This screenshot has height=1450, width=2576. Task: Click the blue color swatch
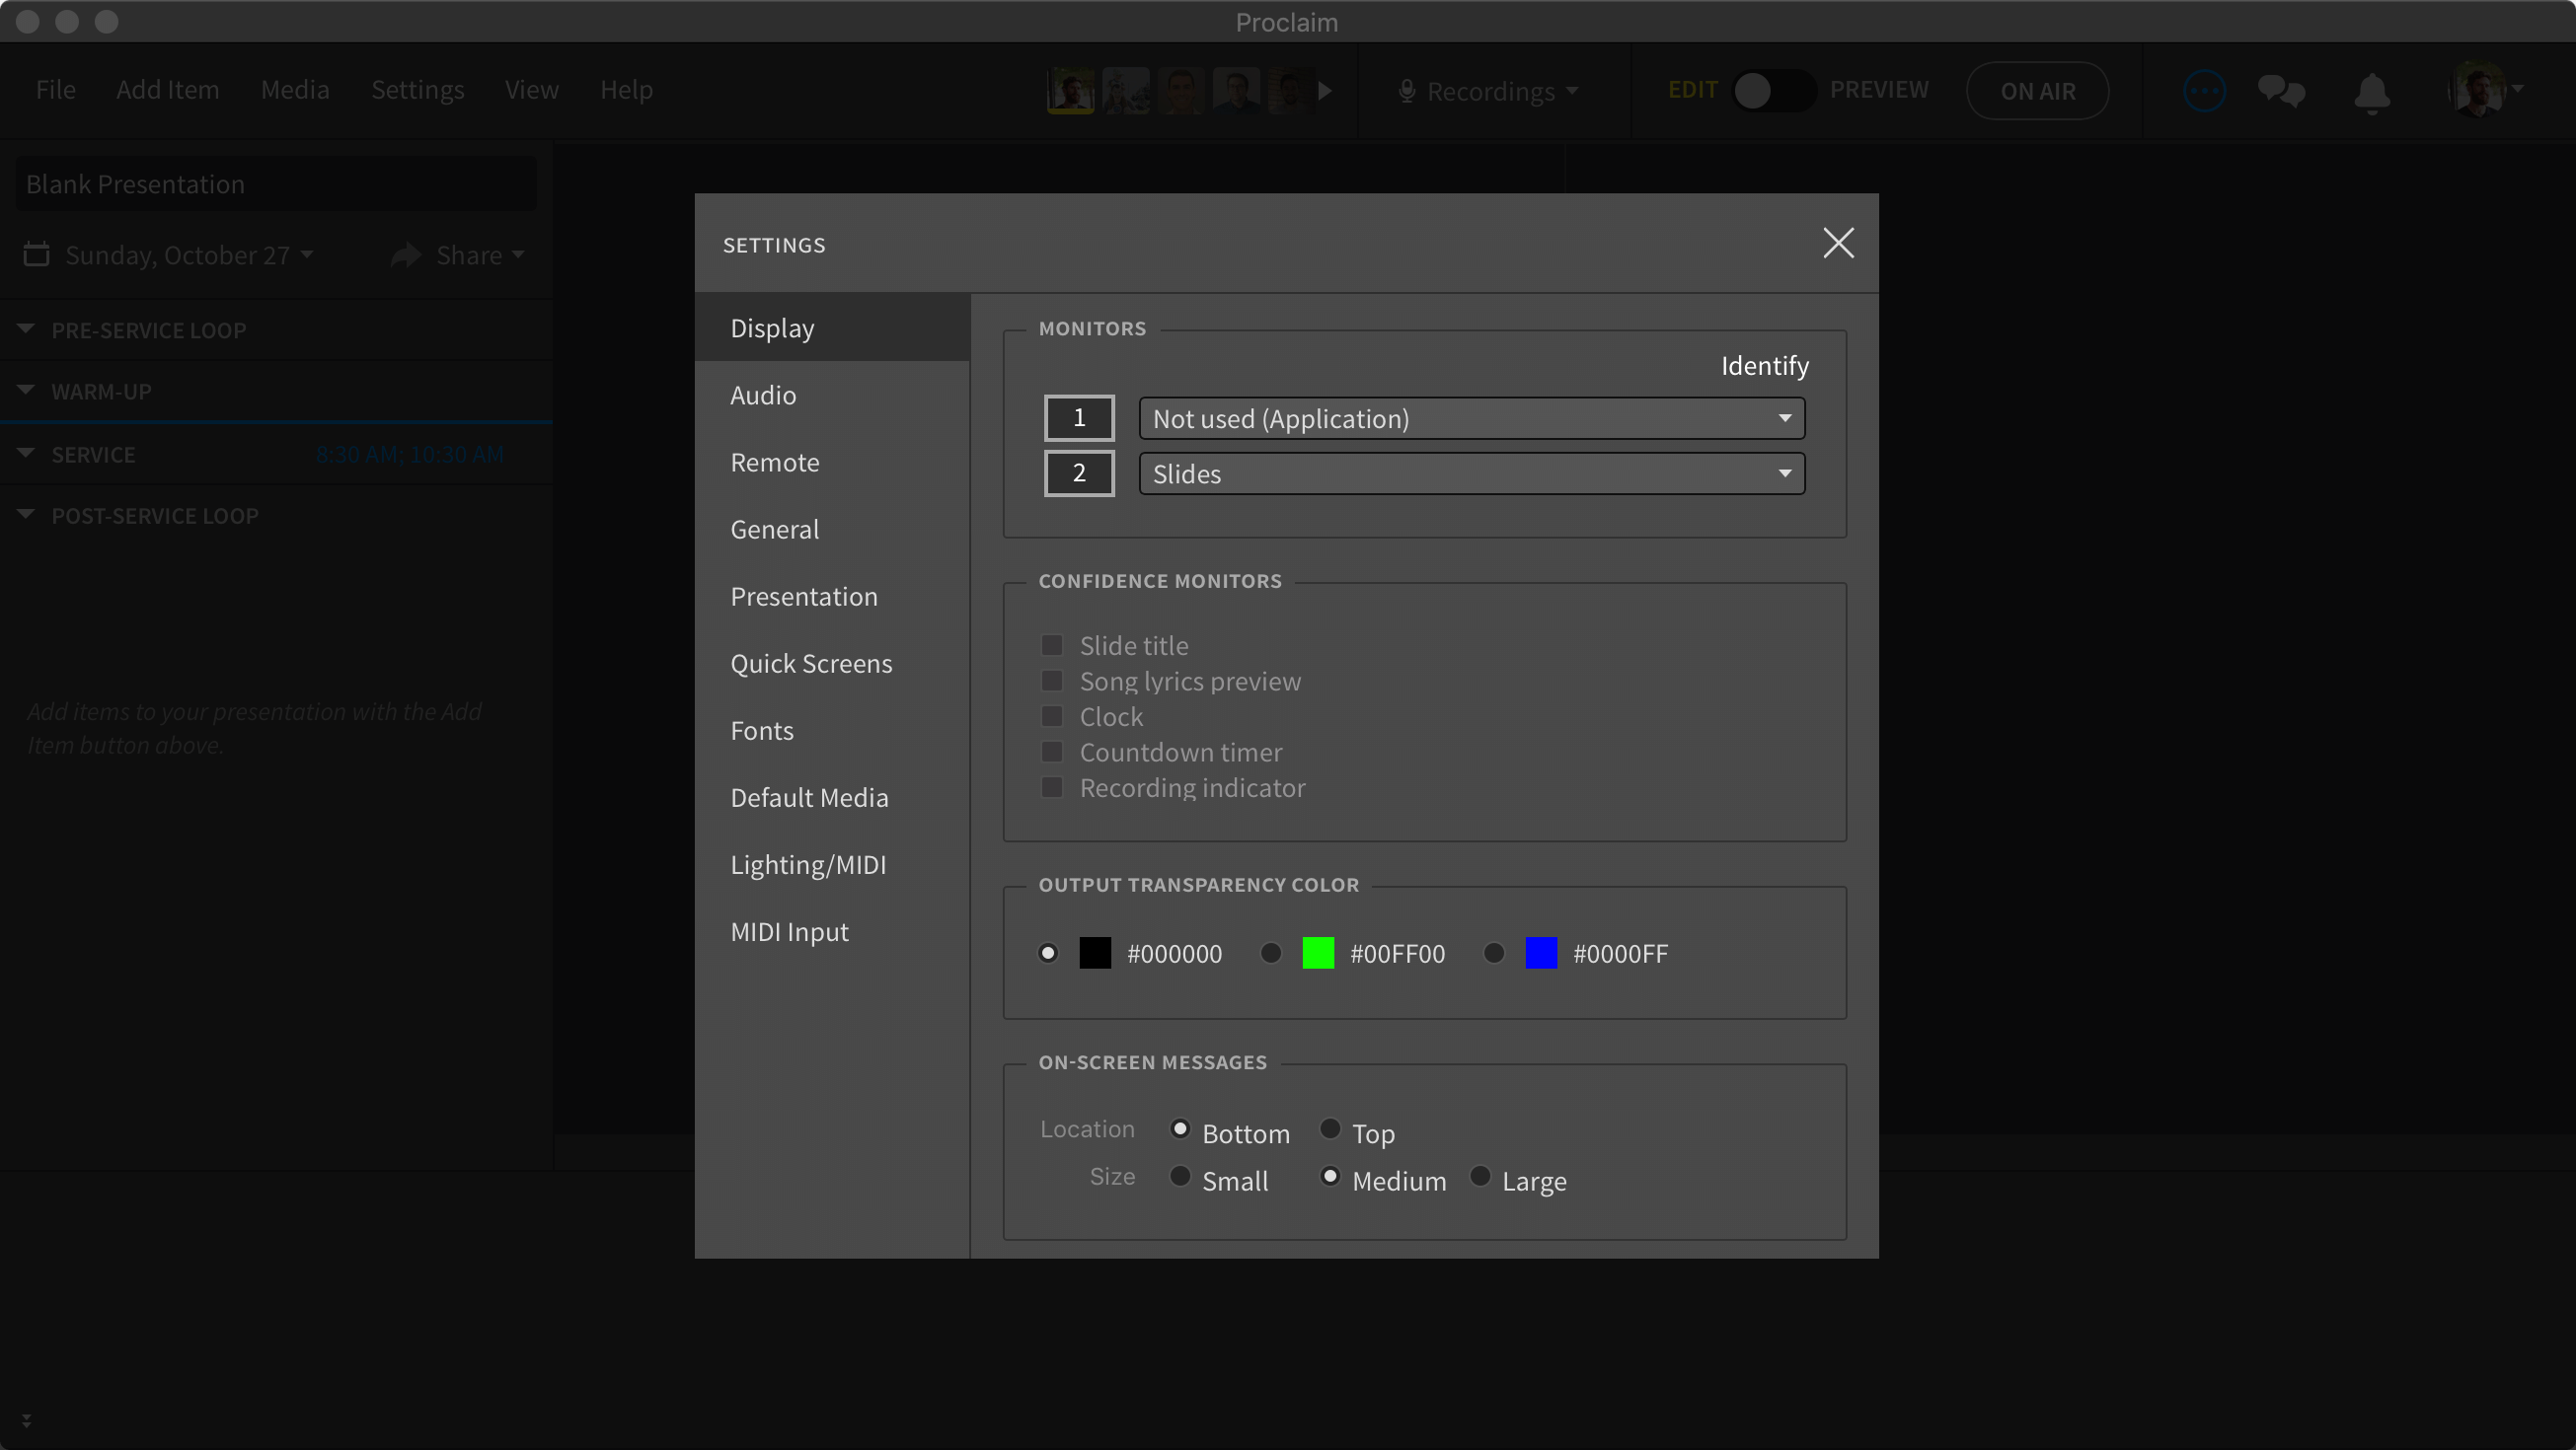1541,952
